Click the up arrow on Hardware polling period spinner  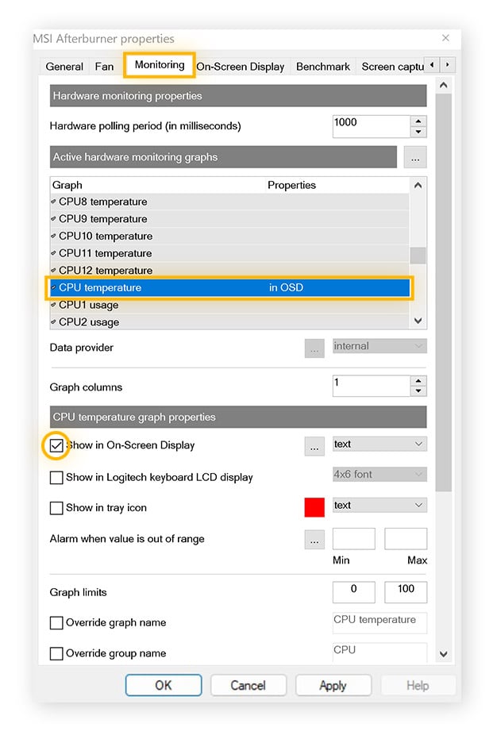(419, 121)
